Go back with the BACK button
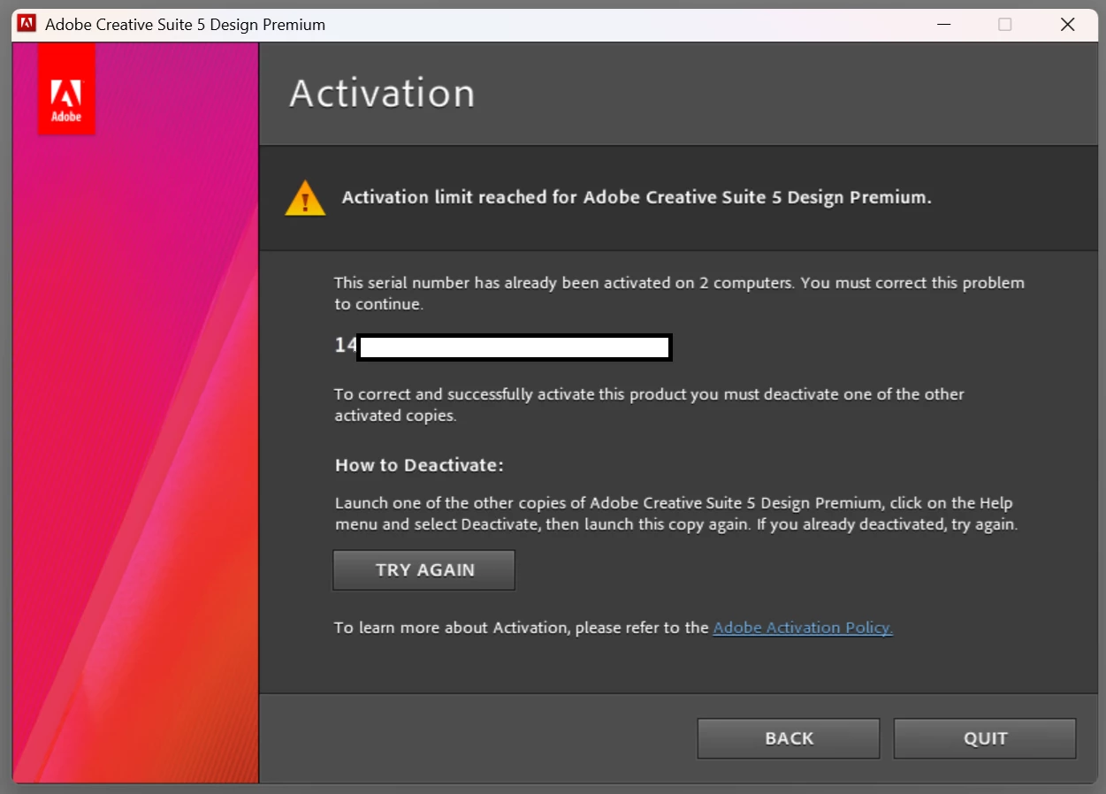Image resolution: width=1106 pixels, height=794 pixels. pyautogui.click(x=789, y=738)
